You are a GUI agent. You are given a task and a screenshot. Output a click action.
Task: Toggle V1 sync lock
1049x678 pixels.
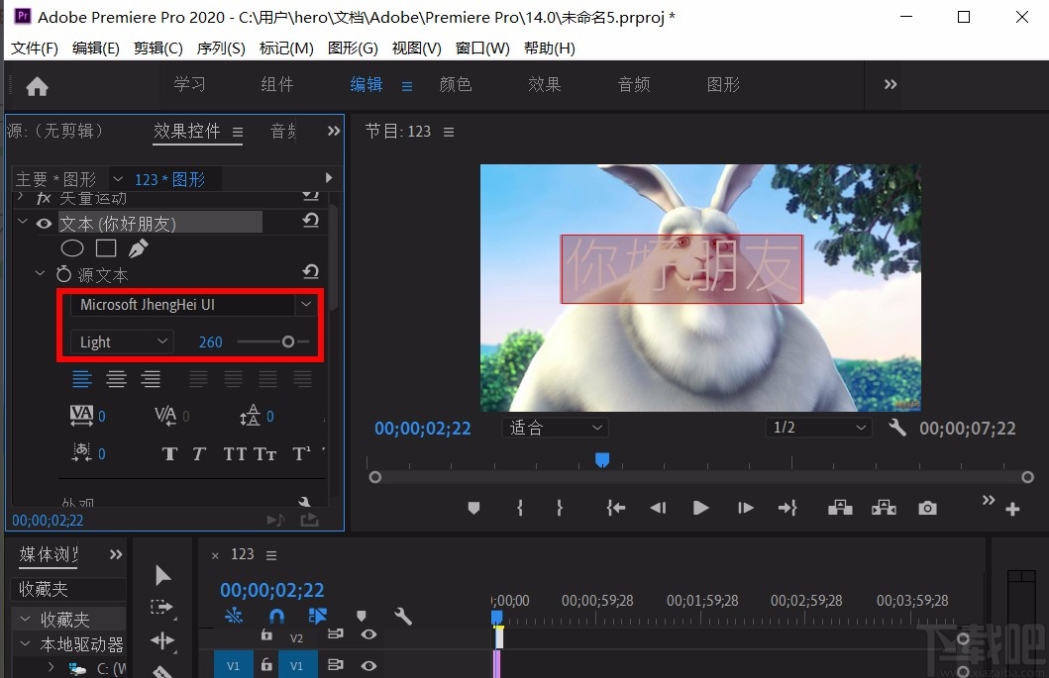point(335,664)
